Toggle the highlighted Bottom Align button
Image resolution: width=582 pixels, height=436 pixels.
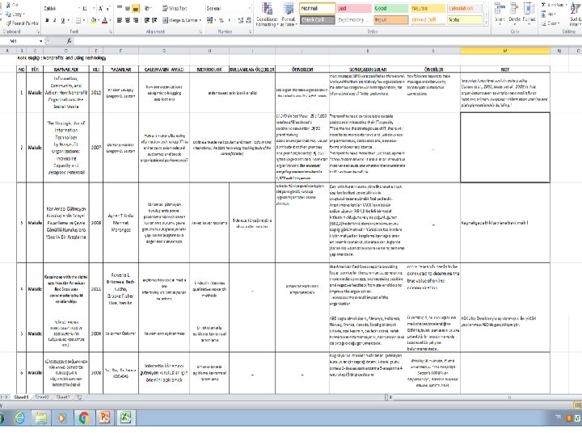136,8
